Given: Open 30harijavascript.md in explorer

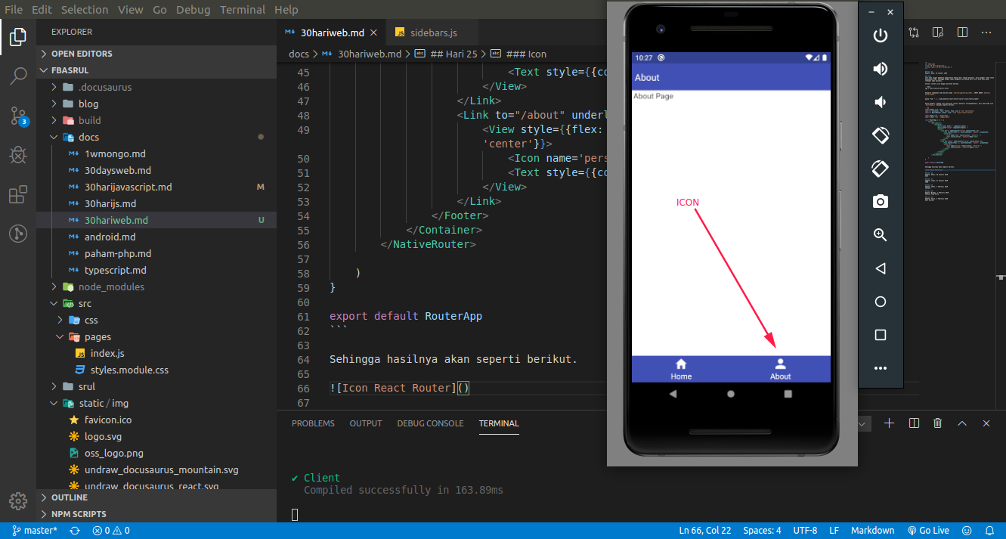Looking at the screenshot, I should point(128,187).
